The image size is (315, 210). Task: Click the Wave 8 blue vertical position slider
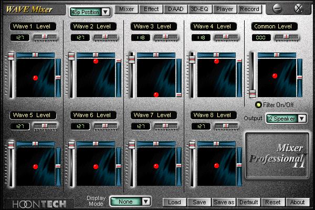239,166
